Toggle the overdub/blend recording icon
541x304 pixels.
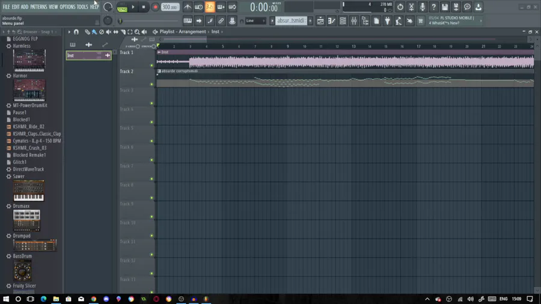pos(221,7)
